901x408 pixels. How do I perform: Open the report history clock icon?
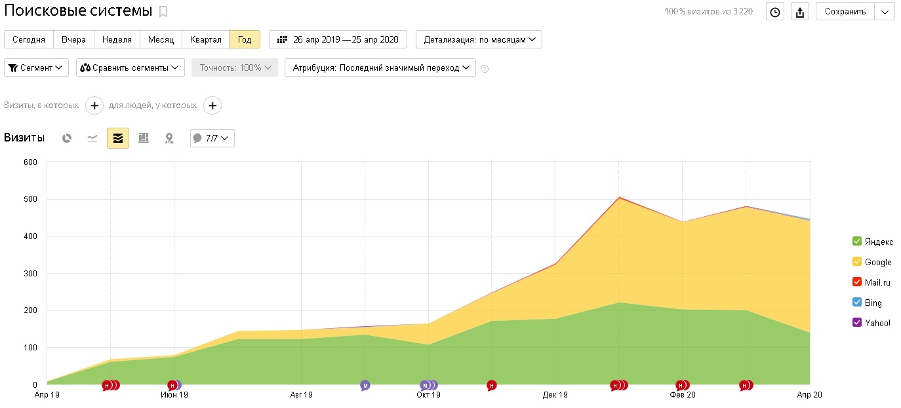tap(776, 12)
